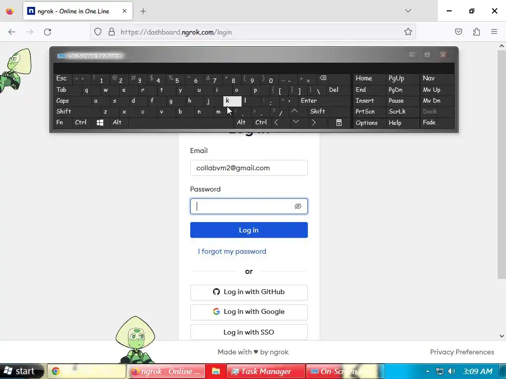Image resolution: width=506 pixels, height=379 pixels.
Task: Click the PrtScn key on the on-screen keyboard
Action: (x=370, y=112)
